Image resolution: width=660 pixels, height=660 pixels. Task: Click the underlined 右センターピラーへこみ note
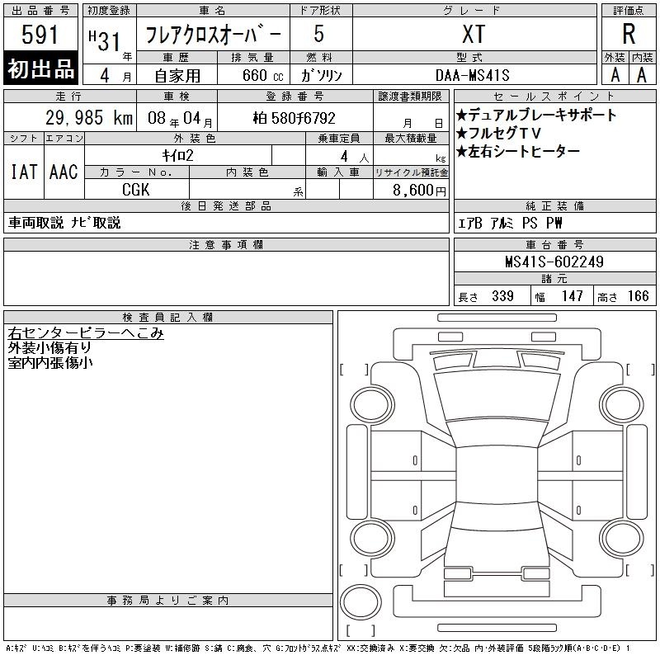pyautogui.click(x=86, y=333)
